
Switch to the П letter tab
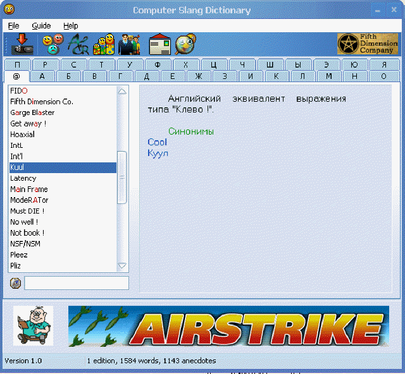pyautogui.click(x=18, y=64)
